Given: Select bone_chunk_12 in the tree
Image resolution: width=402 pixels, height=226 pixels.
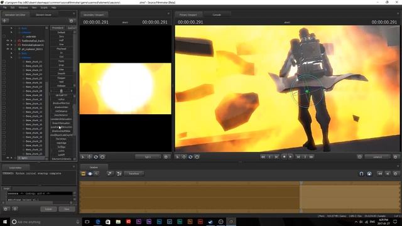Looking at the screenshot, I should coord(34,107).
